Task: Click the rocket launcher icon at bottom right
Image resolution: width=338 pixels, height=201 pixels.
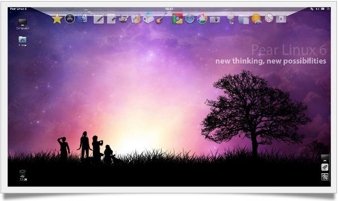Action: 325,167
